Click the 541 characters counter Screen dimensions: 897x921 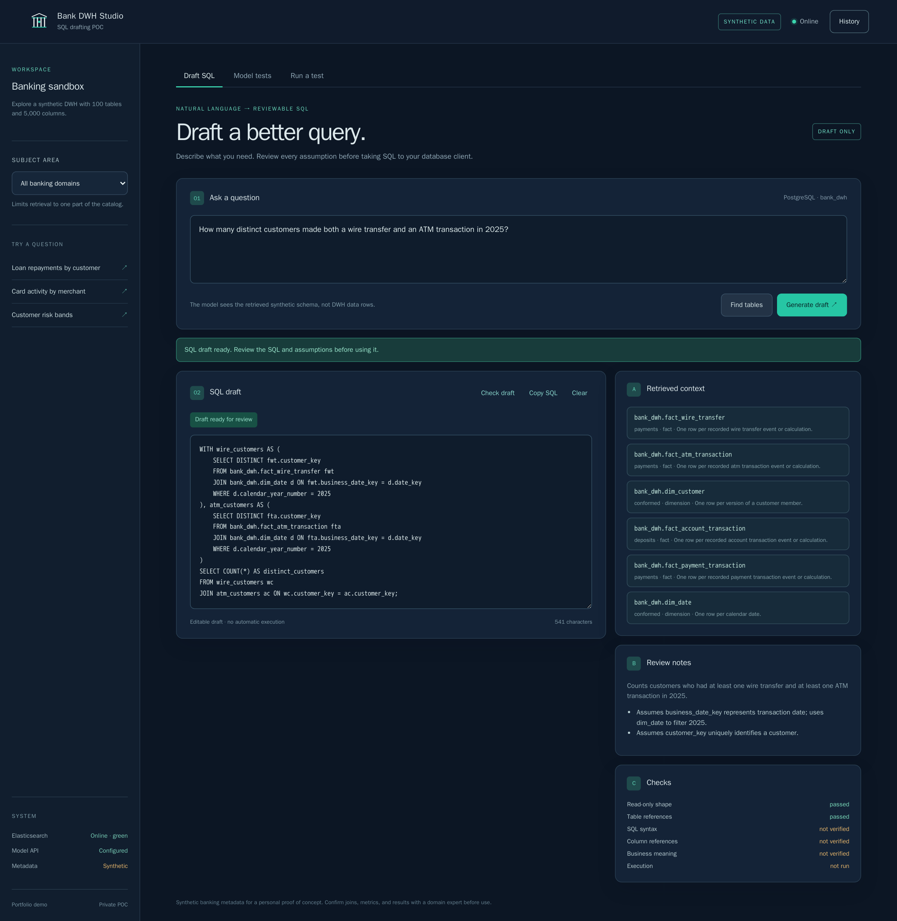click(x=573, y=622)
